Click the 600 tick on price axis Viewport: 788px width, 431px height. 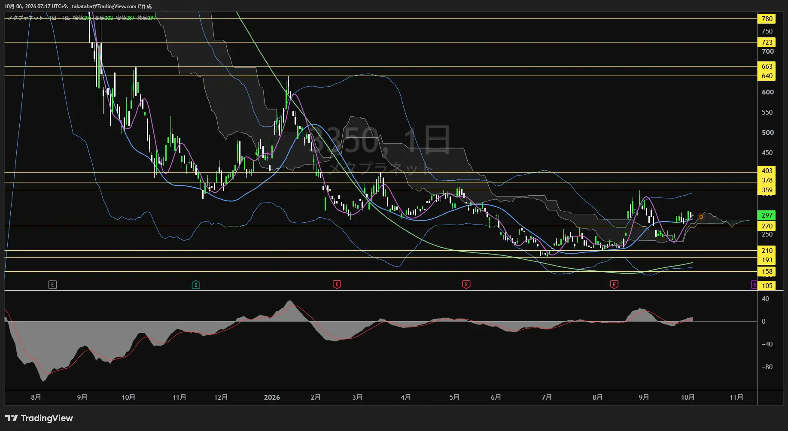767,92
